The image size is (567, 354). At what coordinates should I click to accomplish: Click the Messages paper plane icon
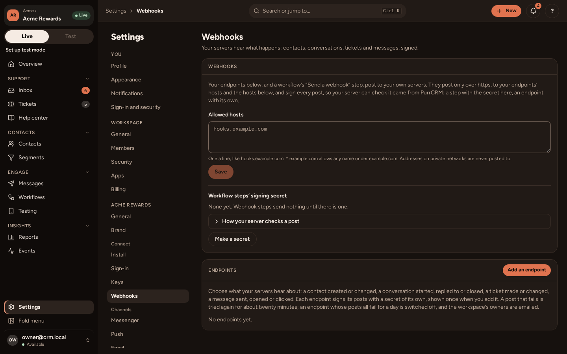(11, 184)
